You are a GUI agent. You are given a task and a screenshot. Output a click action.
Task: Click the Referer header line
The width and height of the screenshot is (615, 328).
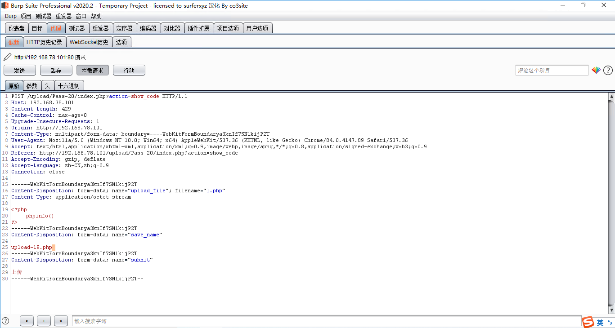coord(125,153)
